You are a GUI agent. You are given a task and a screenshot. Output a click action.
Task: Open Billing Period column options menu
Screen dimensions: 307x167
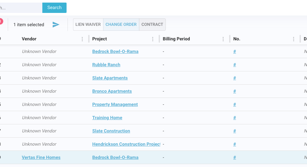[x=223, y=39]
